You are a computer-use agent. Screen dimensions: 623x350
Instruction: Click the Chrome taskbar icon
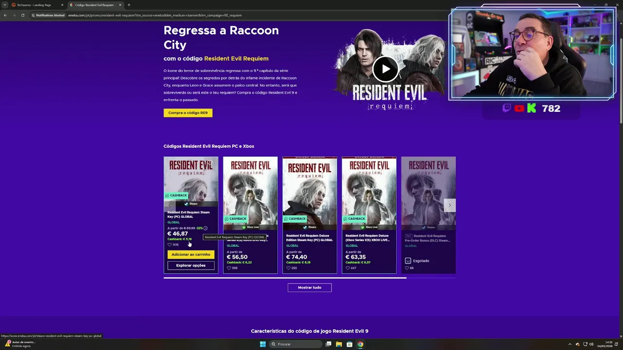pyautogui.click(x=360, y=344)
